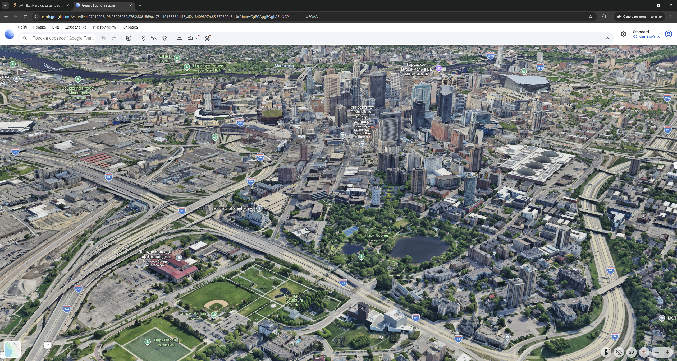Open the Вид menu

[56, 27]
